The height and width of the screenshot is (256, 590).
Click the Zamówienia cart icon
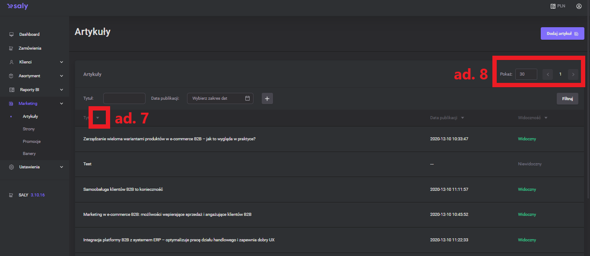tap(11, 48)
